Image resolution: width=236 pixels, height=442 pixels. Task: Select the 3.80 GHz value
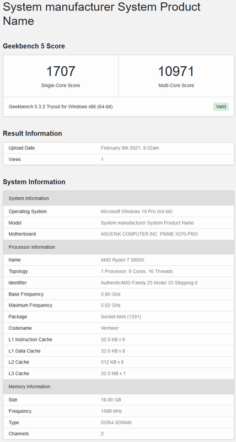110,294
